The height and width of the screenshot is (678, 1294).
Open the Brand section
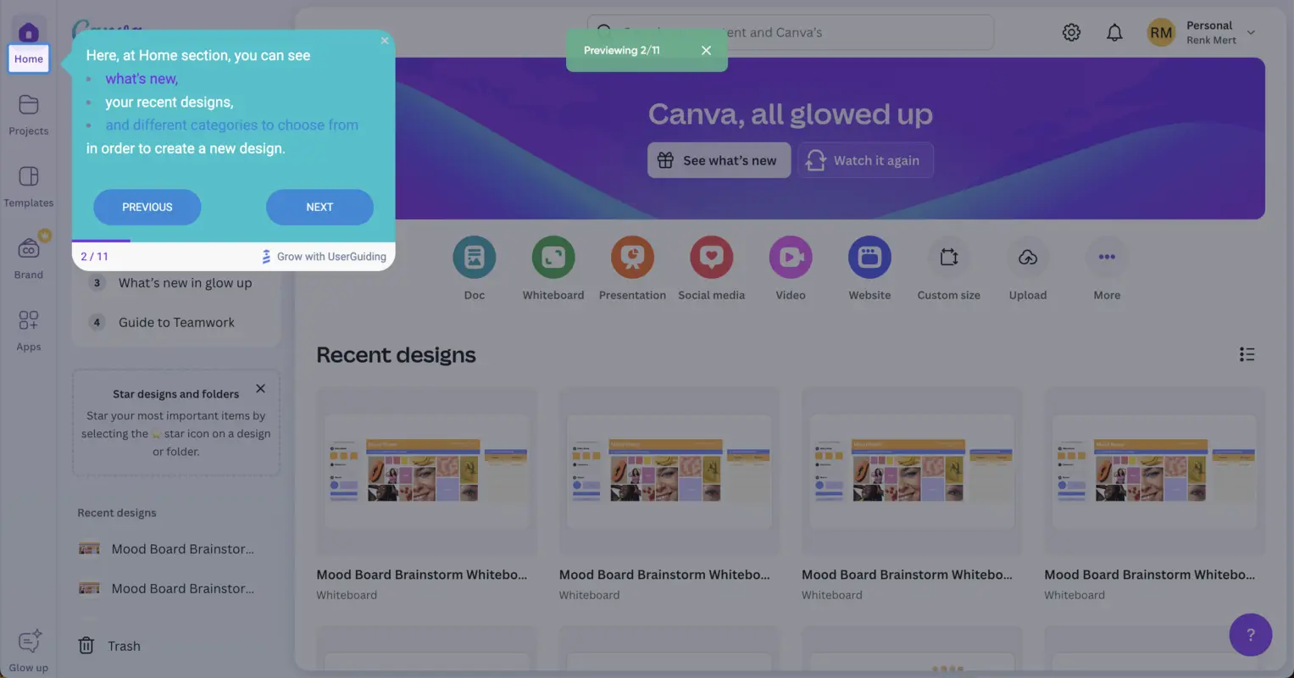(28, 258)
